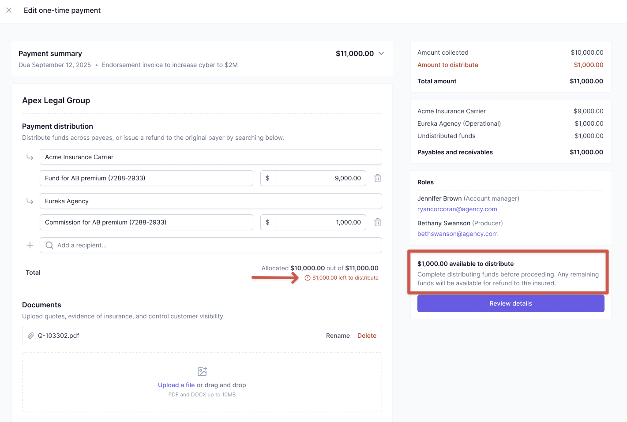The height and width of the screenshot is (422, 627).
Task: Click the Fund for AB premium description field
Action: point(146,178)
